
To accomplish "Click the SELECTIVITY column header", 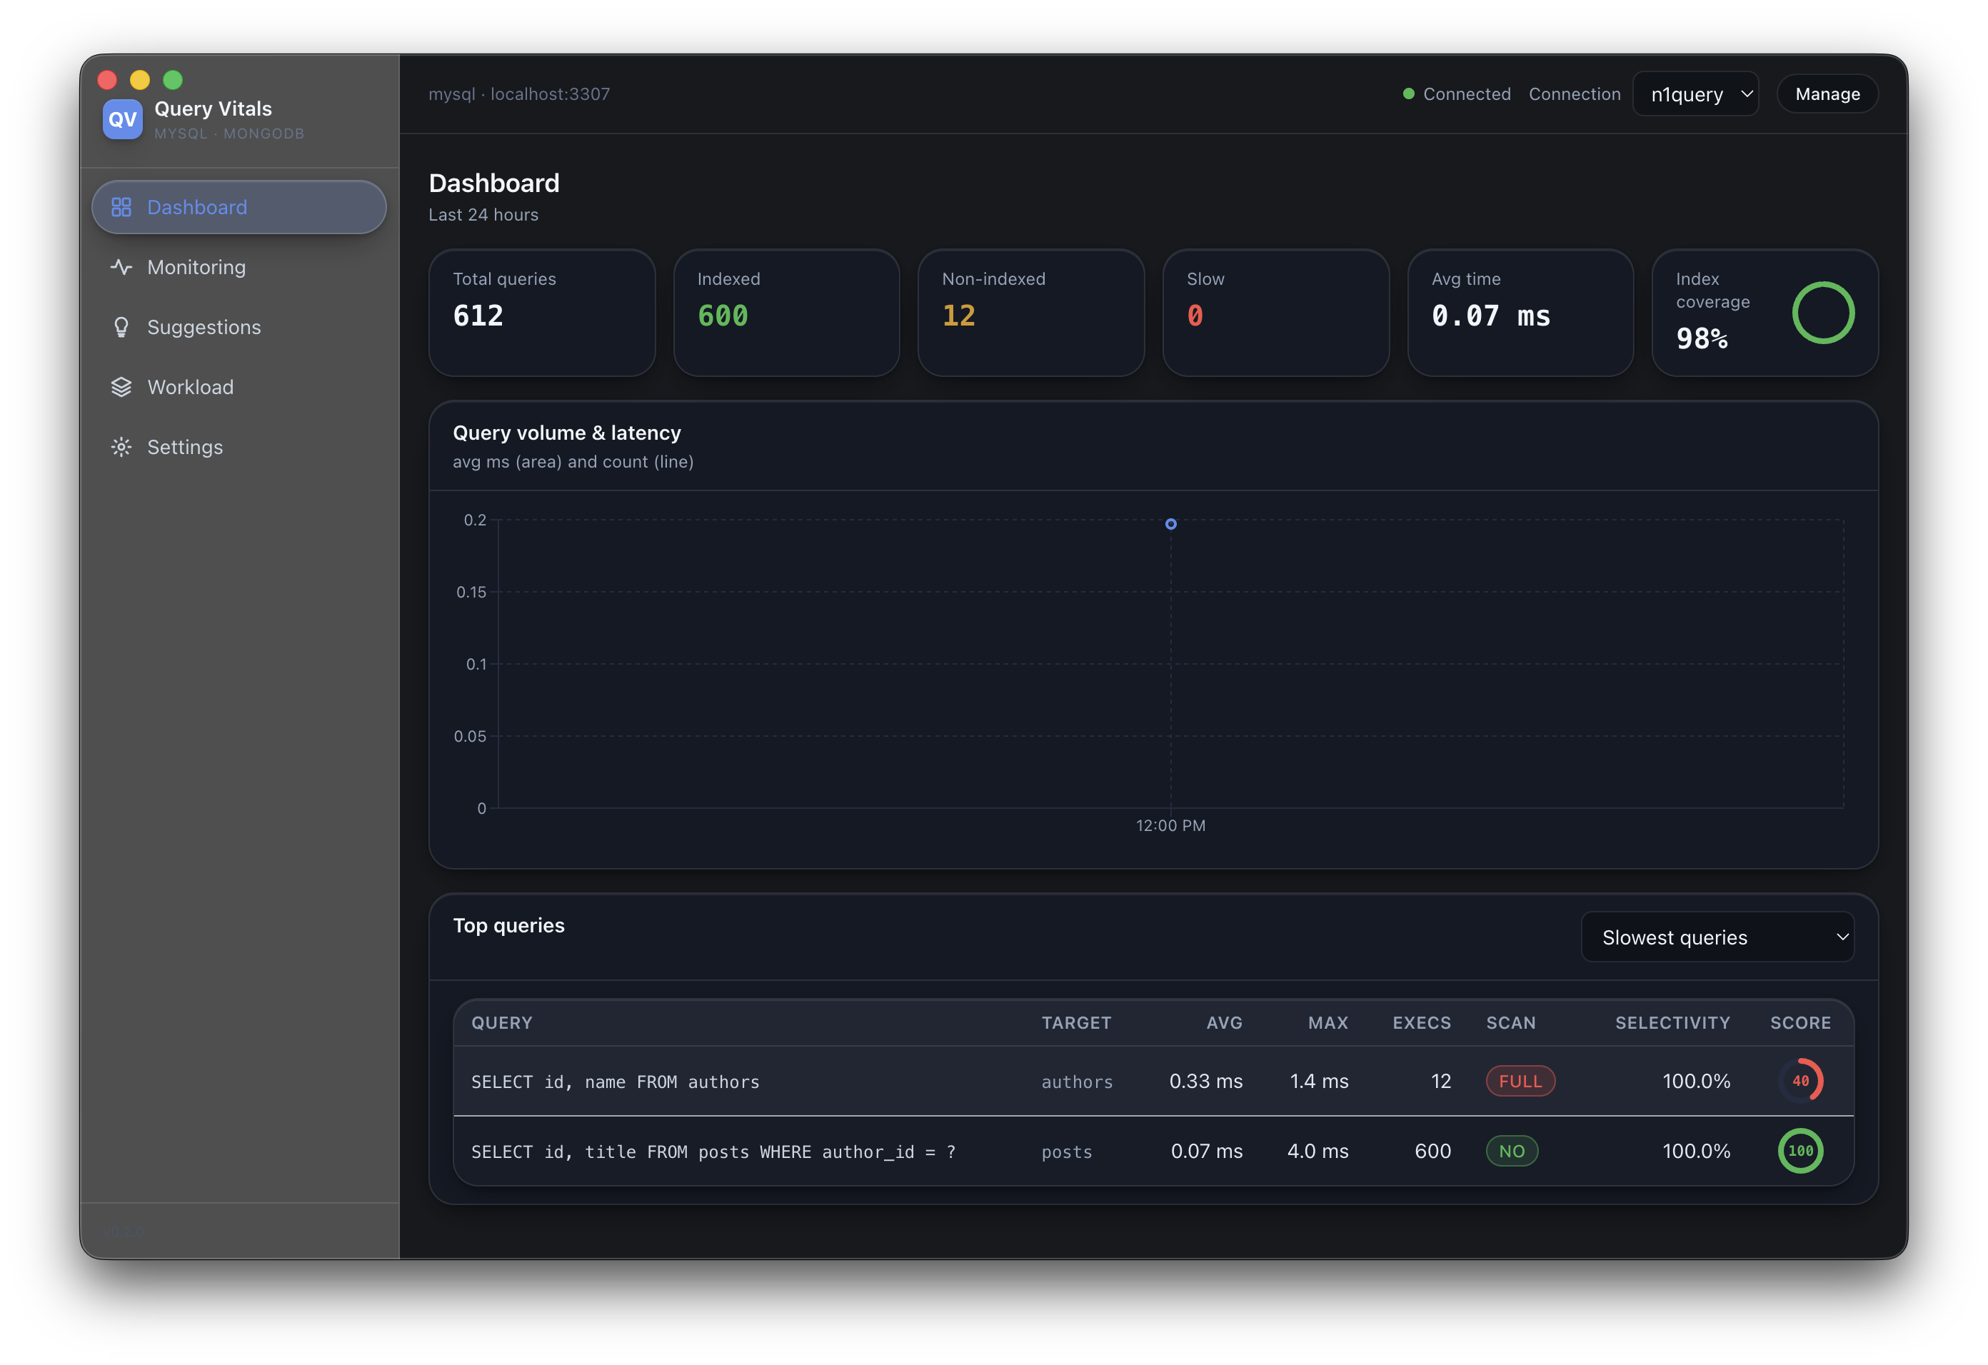I will tap(1672, 1023).
